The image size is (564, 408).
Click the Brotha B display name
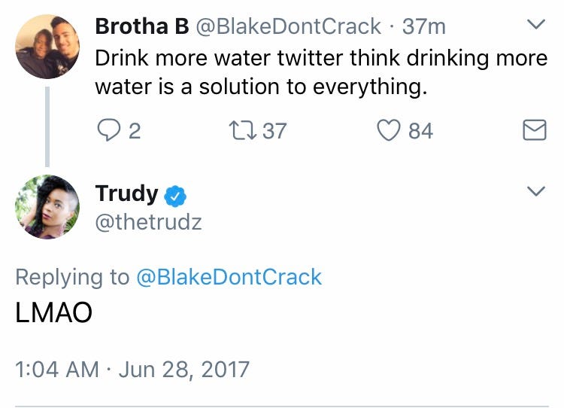tap(141, 26)
